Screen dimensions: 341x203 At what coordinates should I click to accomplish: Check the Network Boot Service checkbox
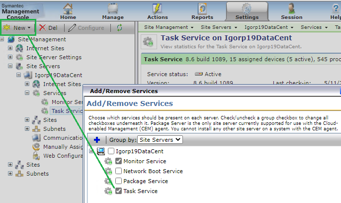click(x=118, y=171)
